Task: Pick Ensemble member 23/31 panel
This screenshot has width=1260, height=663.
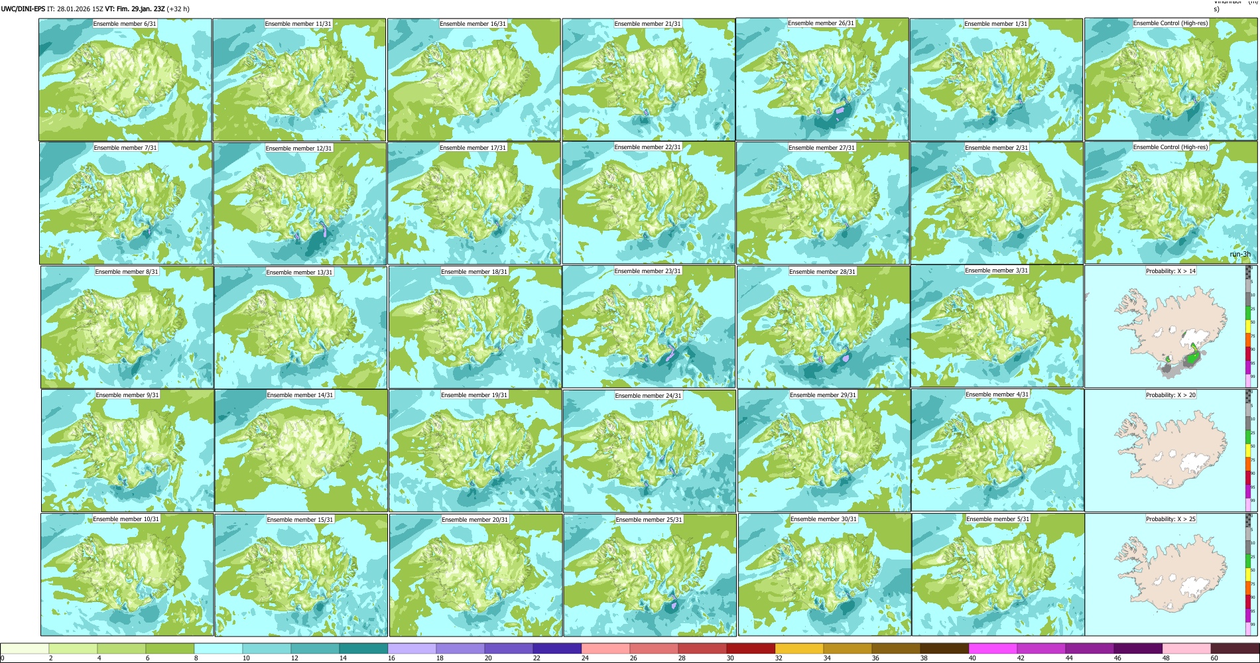Action: tap(649, 327)
